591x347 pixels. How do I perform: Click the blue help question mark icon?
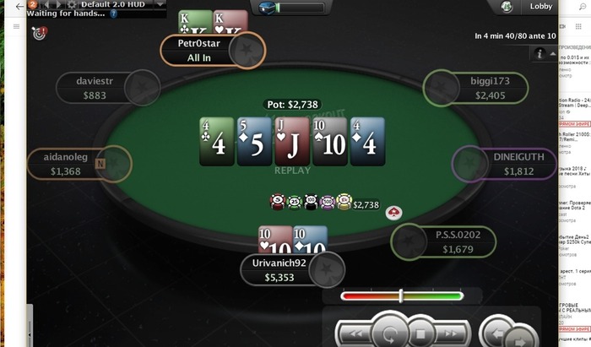[113, 14]
